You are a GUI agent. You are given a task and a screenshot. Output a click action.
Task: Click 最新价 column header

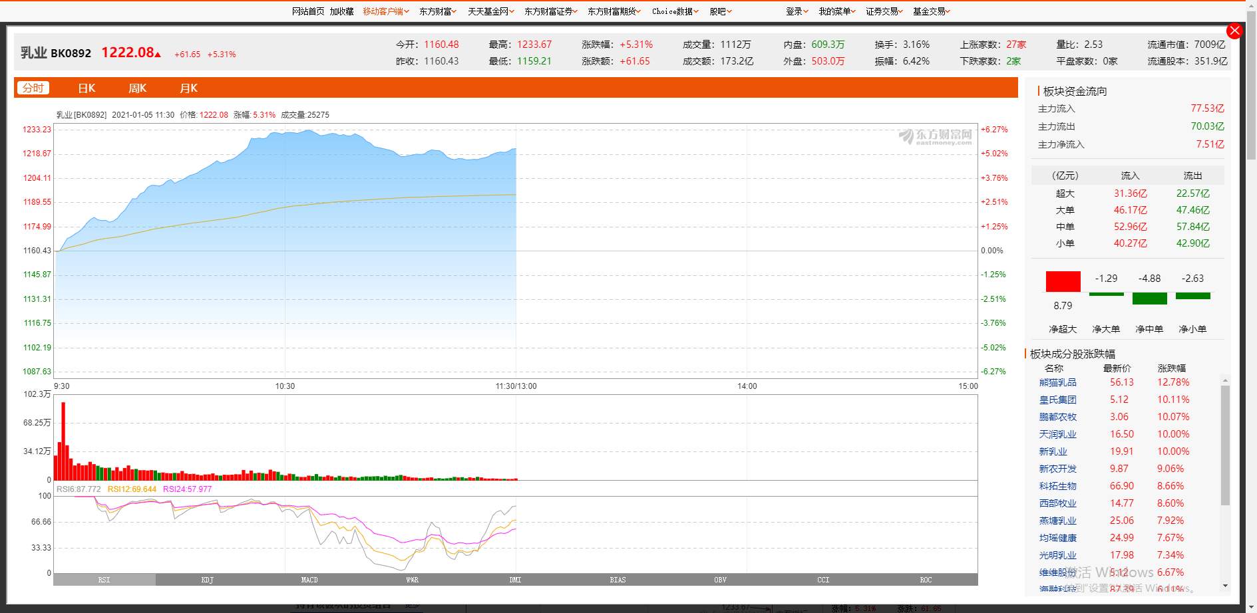[1117, 368]
